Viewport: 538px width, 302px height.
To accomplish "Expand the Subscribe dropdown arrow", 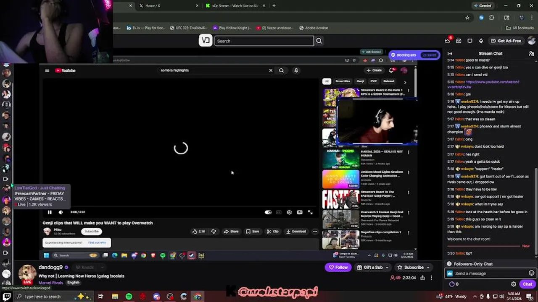I will tap(428, 267).
